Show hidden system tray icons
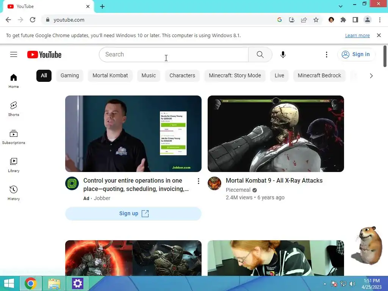The image size is (388, 291). 325,284
